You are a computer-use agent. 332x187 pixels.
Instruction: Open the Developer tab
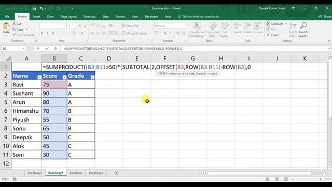pos(151,17)
